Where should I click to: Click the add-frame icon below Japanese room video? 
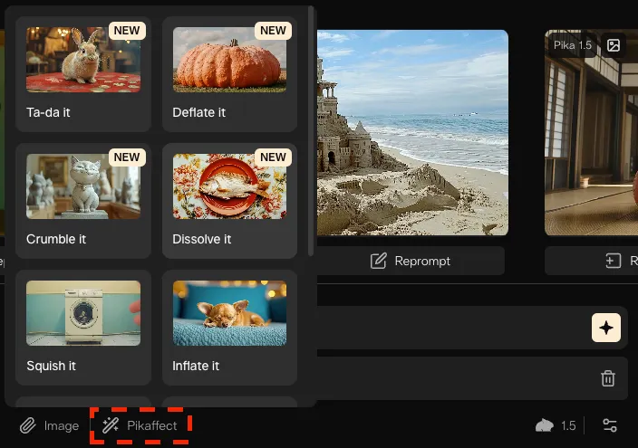pos(613,261)
